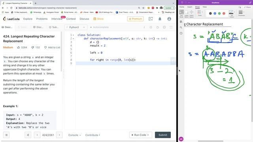
Task: Open the LeetCode playground icon
Action: pyautogui.click(x=151, y=19)
